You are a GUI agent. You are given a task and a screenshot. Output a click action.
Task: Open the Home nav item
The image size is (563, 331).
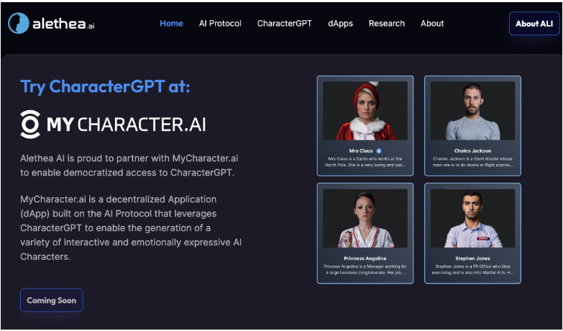(171, 23)
